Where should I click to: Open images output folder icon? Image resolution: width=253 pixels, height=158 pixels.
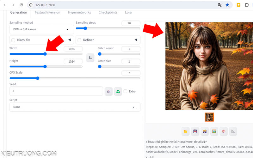coord(185,131)
